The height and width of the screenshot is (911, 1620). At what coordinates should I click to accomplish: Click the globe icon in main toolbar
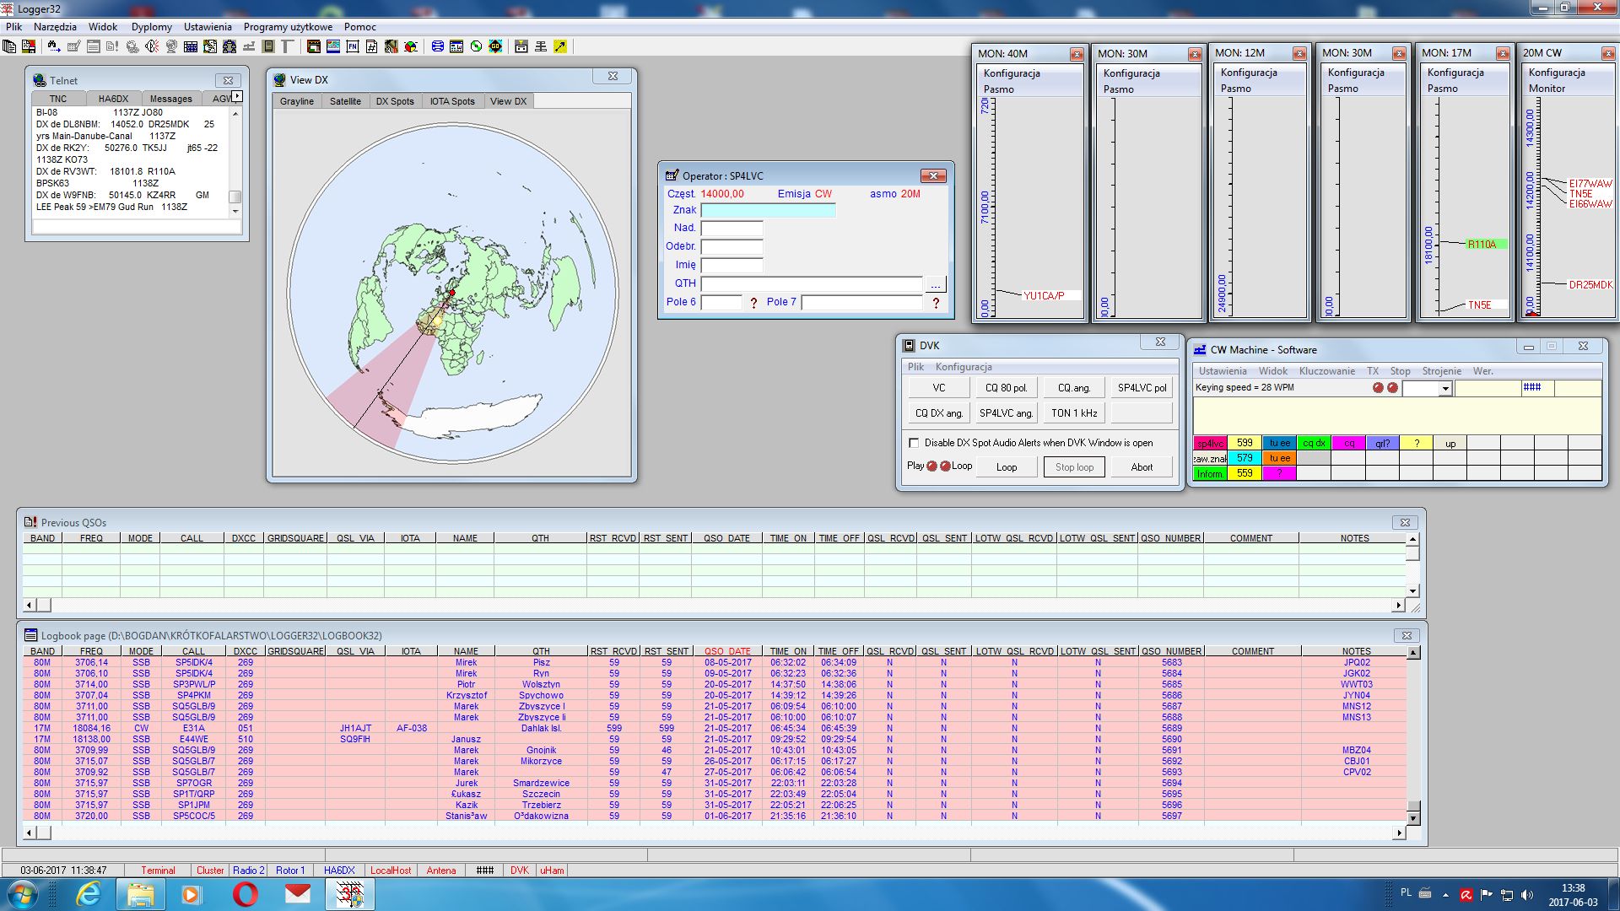pos(171,46)
